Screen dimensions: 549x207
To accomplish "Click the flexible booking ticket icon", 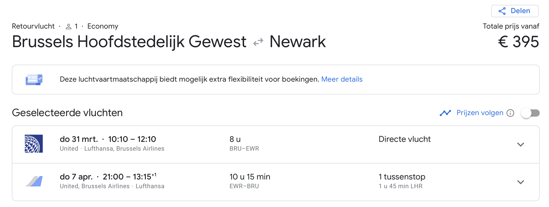I will (34, 80).
